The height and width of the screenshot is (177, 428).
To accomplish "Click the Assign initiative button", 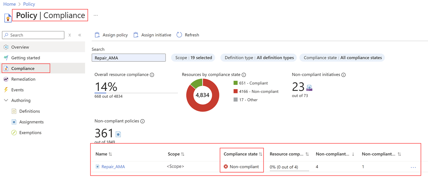I will tap(152, 35).
